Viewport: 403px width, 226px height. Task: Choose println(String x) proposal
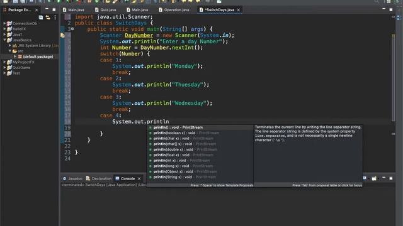(x=200, y=177)
